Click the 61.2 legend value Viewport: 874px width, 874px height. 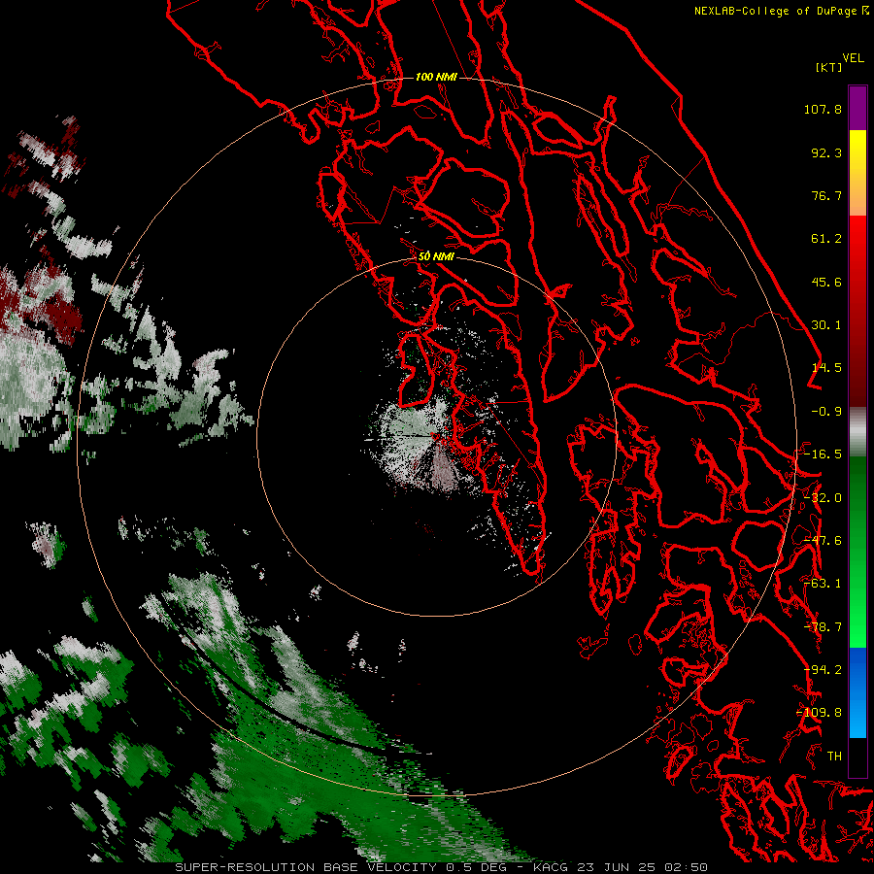click(826, 239)
